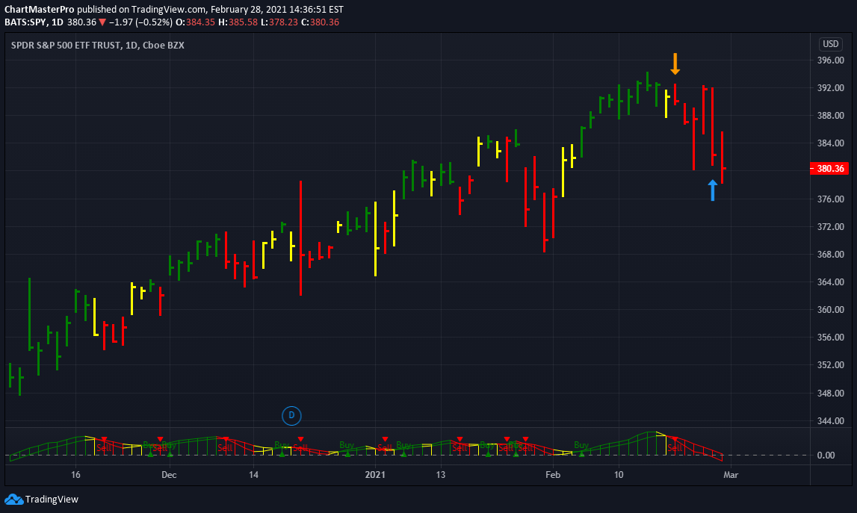Image resolution: width=857 pixels, height=513 pixels.
Task: Click the change value −1.97 (−0.52%)
Action: 140,22
